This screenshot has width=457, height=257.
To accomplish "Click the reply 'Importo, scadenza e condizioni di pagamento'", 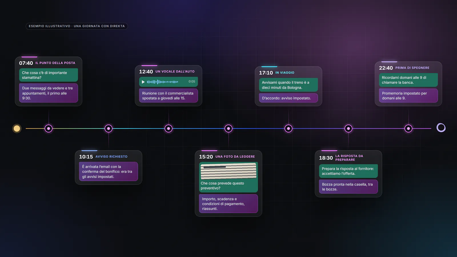I will [x=228, y=204].
